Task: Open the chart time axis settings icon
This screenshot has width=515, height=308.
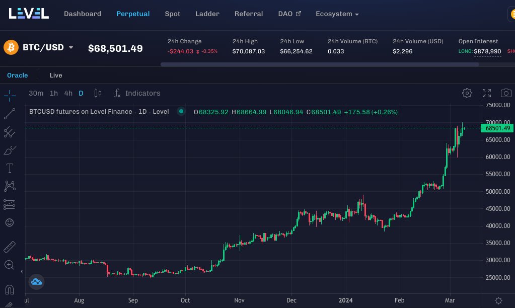Action: (498, 300)
